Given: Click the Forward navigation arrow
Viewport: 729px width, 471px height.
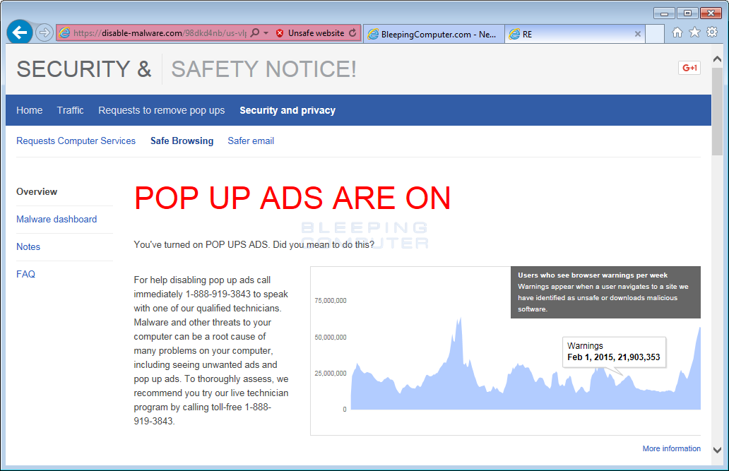Looking at the screenshot, I should tap(44, 32).
